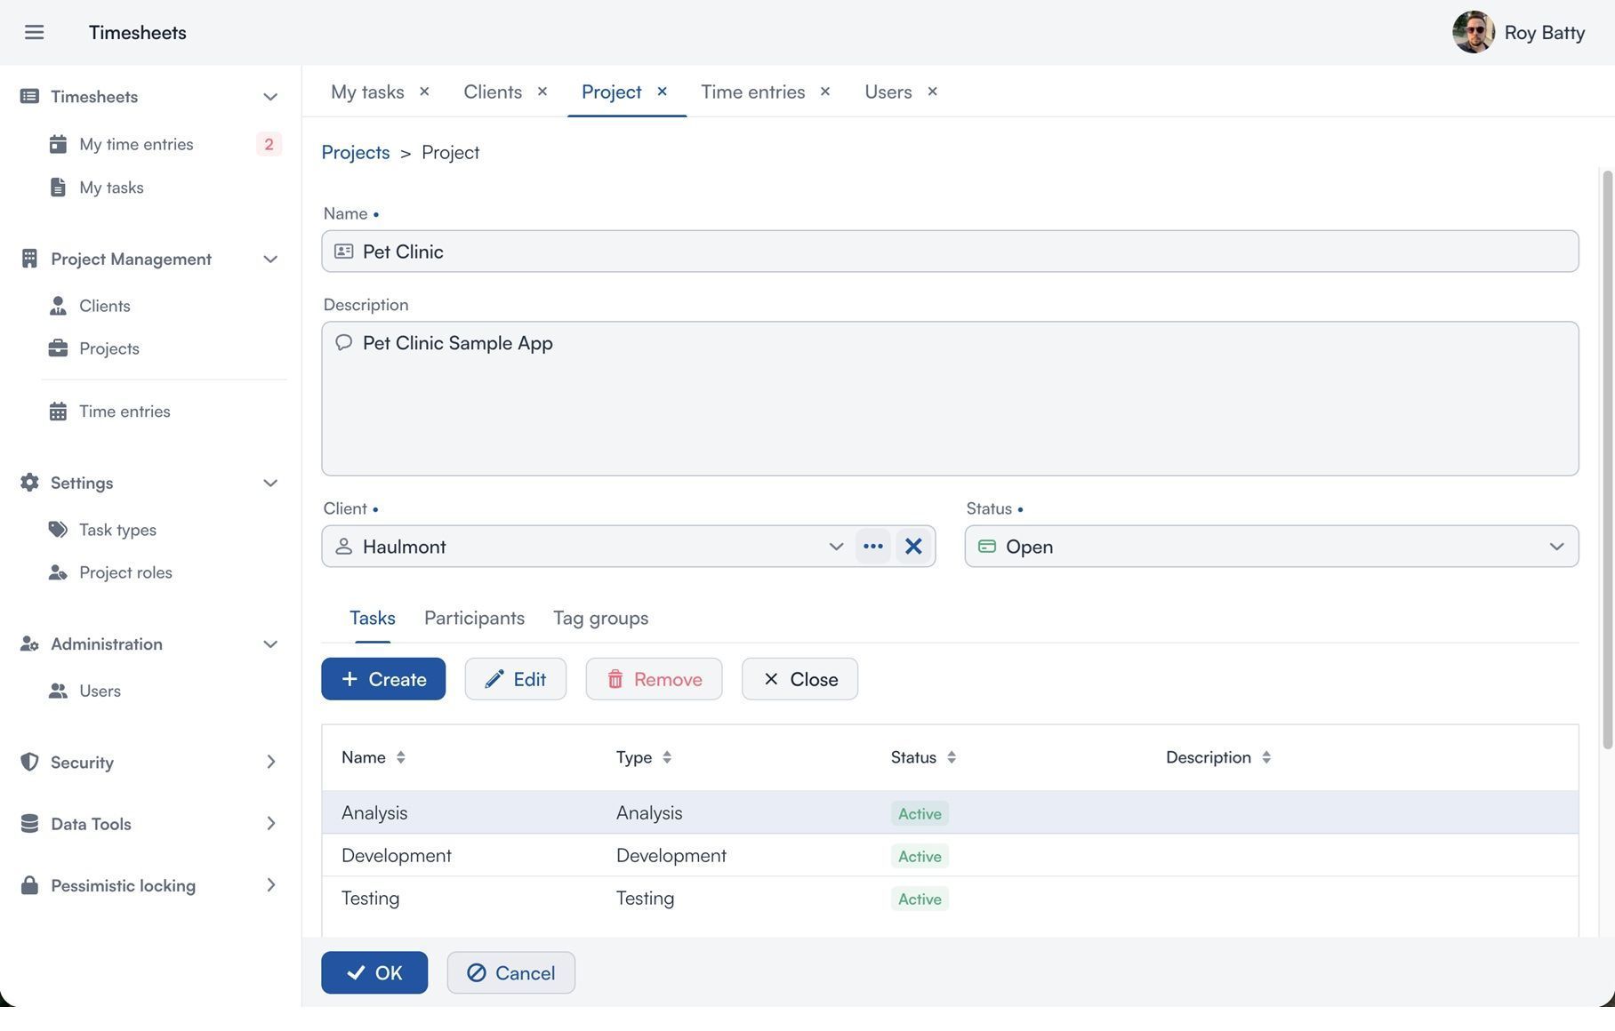Close the Time entries tab
The width and height of the screenshot is (1615, 1031).
coord(825,92)
